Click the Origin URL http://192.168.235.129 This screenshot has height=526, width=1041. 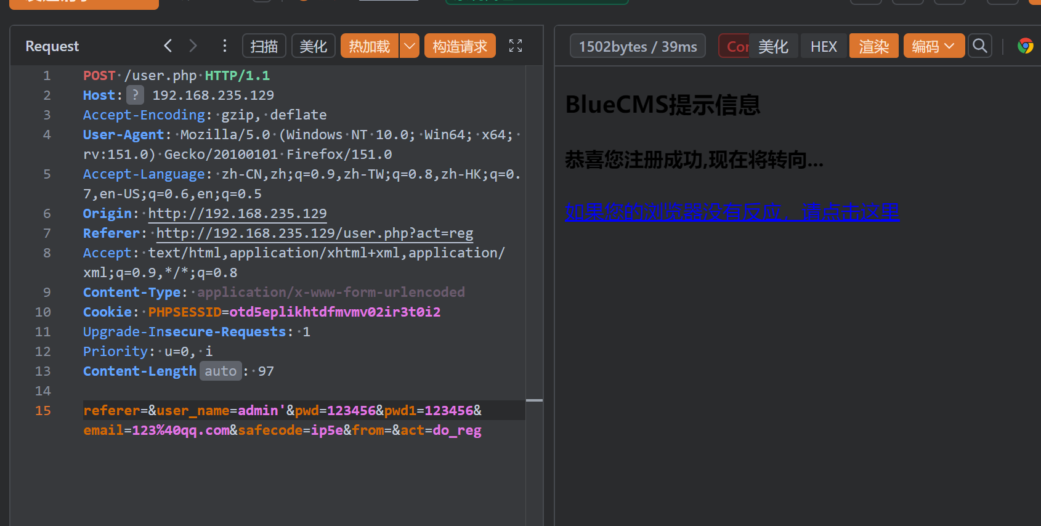(x=237, y=213)
